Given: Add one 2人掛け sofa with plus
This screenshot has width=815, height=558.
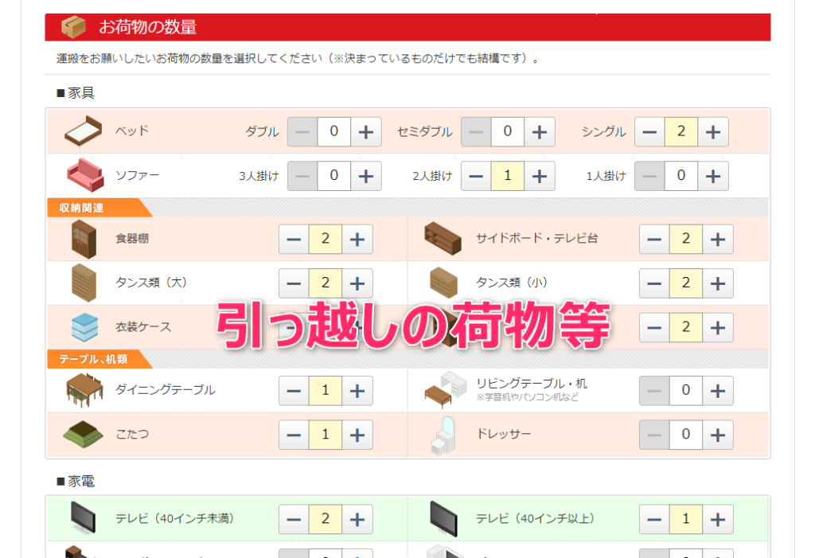Looking at the screenshot, I should click(x=540, y=176).
